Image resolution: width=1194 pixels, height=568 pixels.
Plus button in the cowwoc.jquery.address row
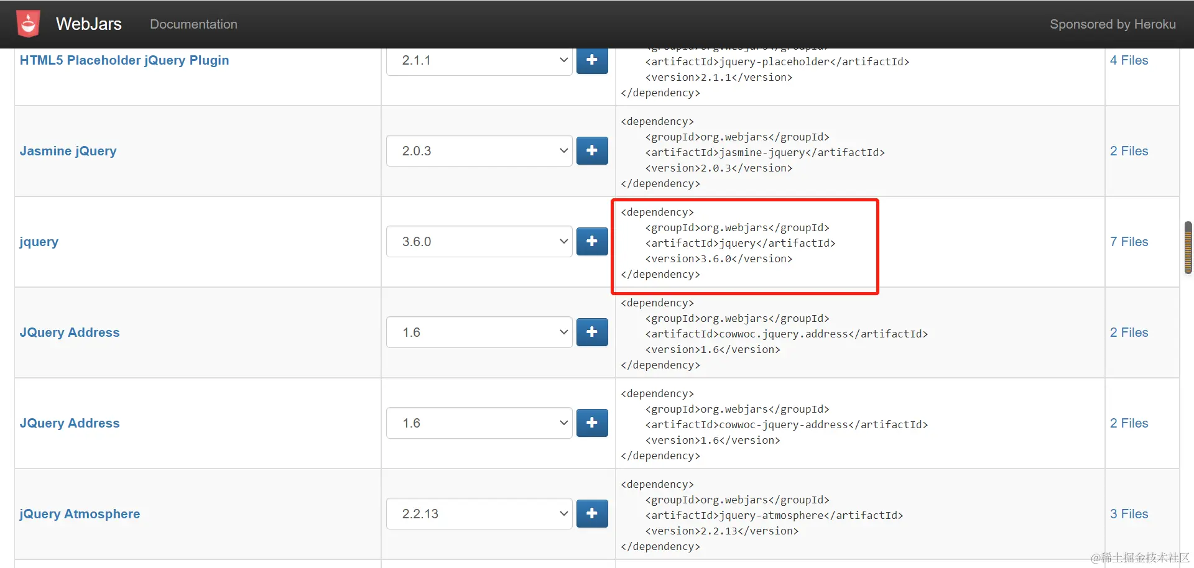592,332
